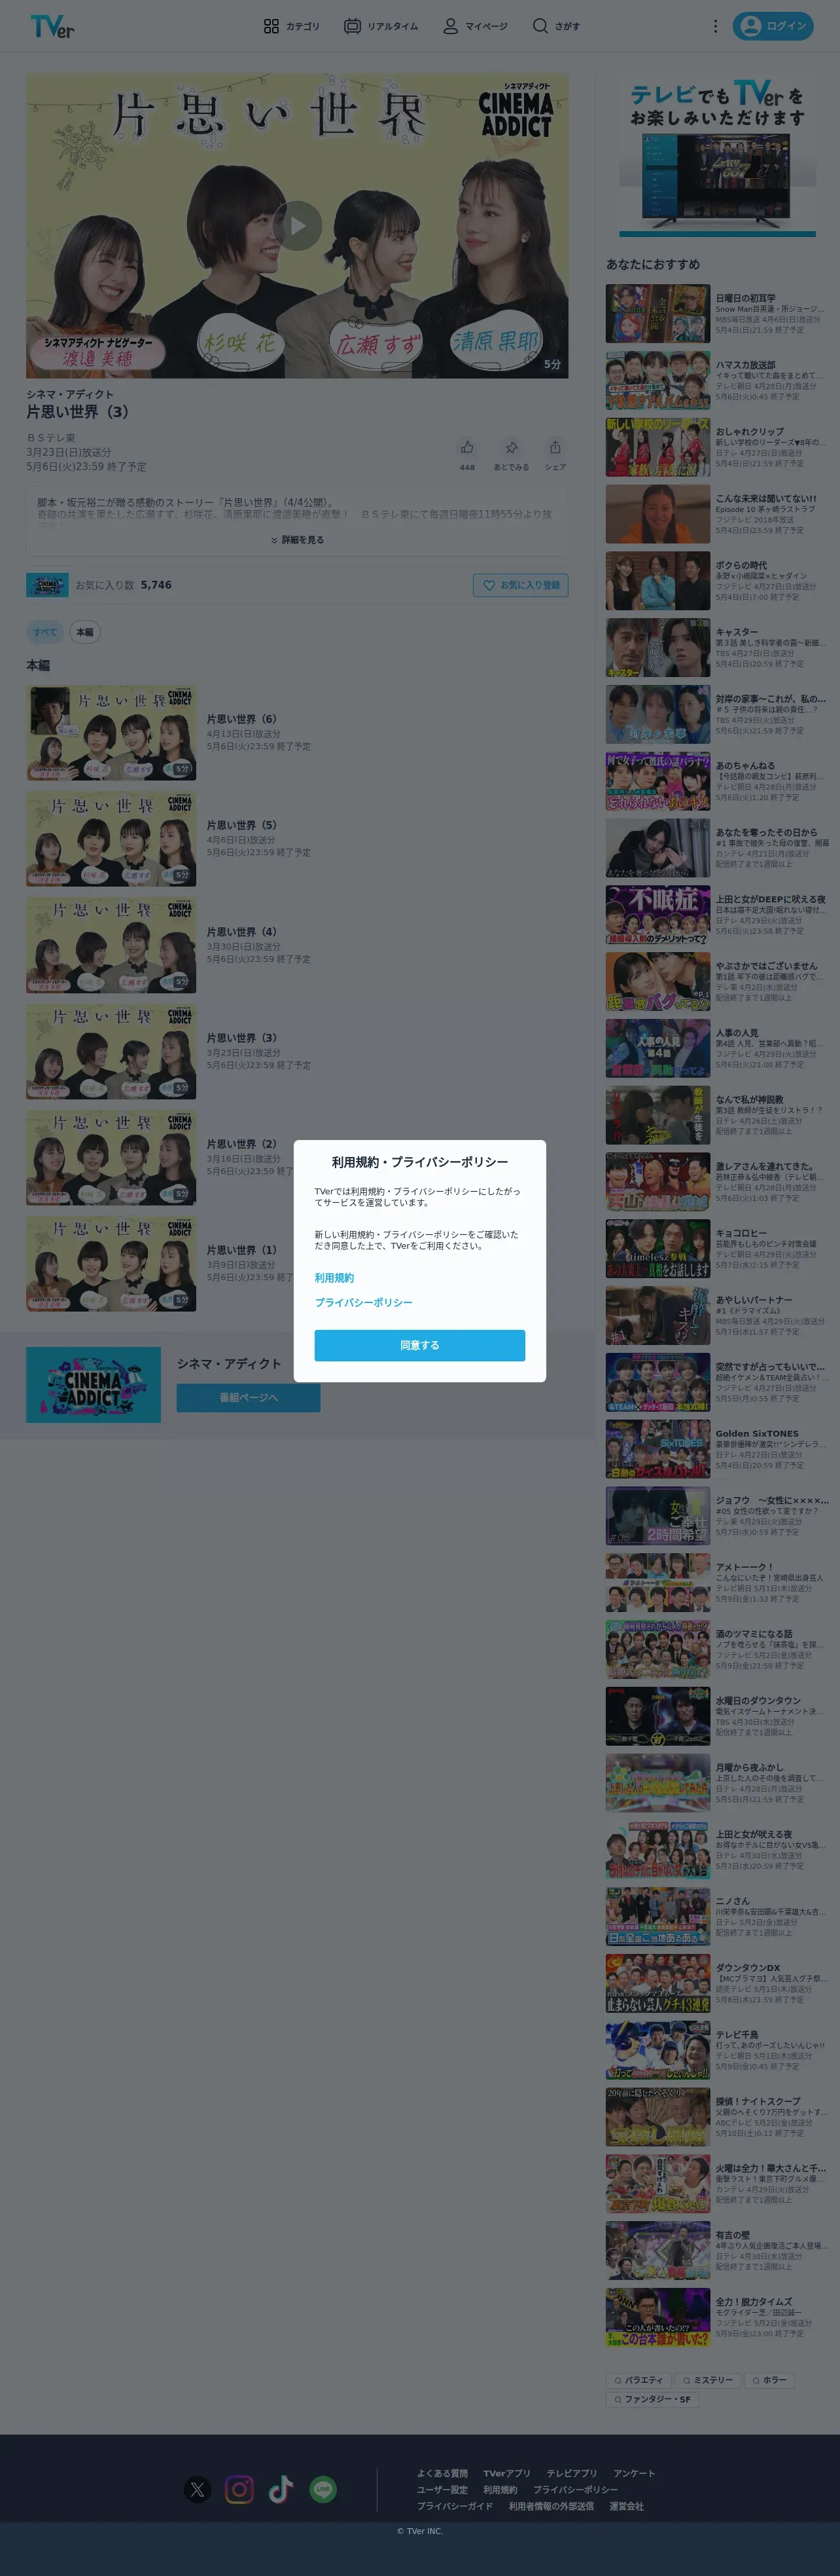Open the LINE icon in footer
This screenshot has width=840, height=2576.
pos(323,2489)
